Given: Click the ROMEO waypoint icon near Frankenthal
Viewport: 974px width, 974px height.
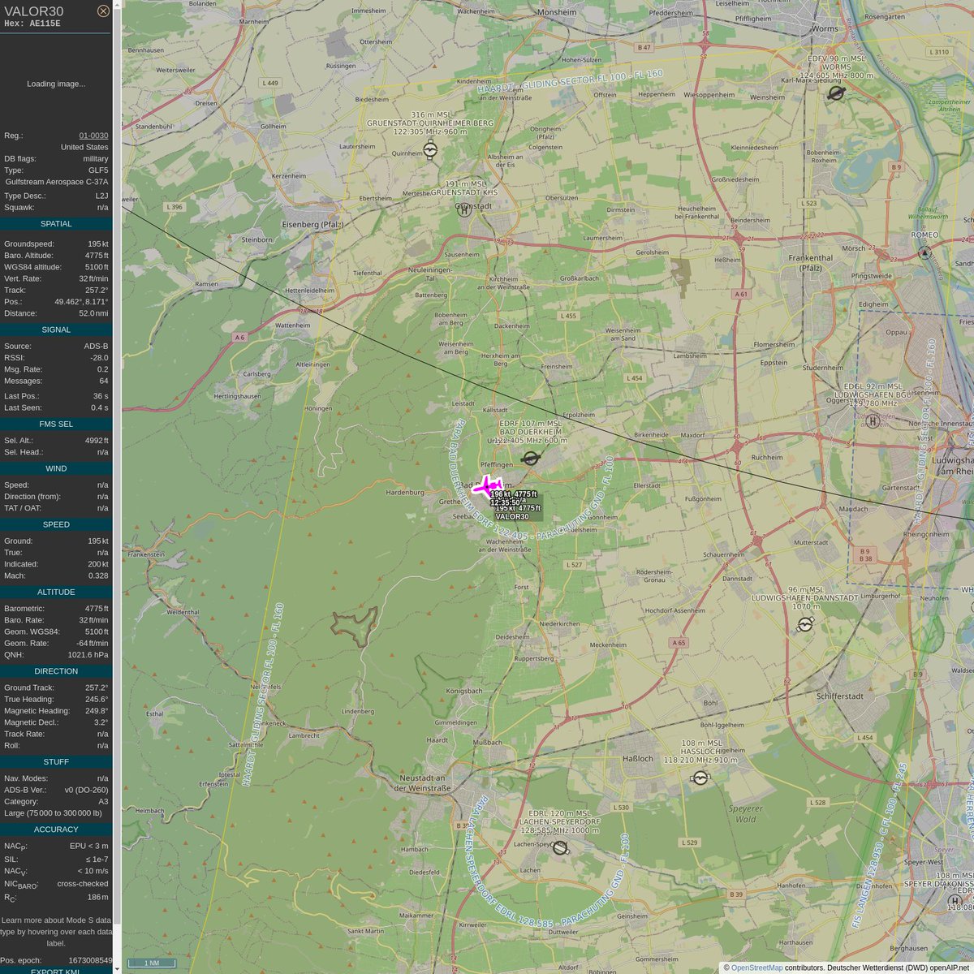Looking at the screenshot, I should [x=924, y=252].
